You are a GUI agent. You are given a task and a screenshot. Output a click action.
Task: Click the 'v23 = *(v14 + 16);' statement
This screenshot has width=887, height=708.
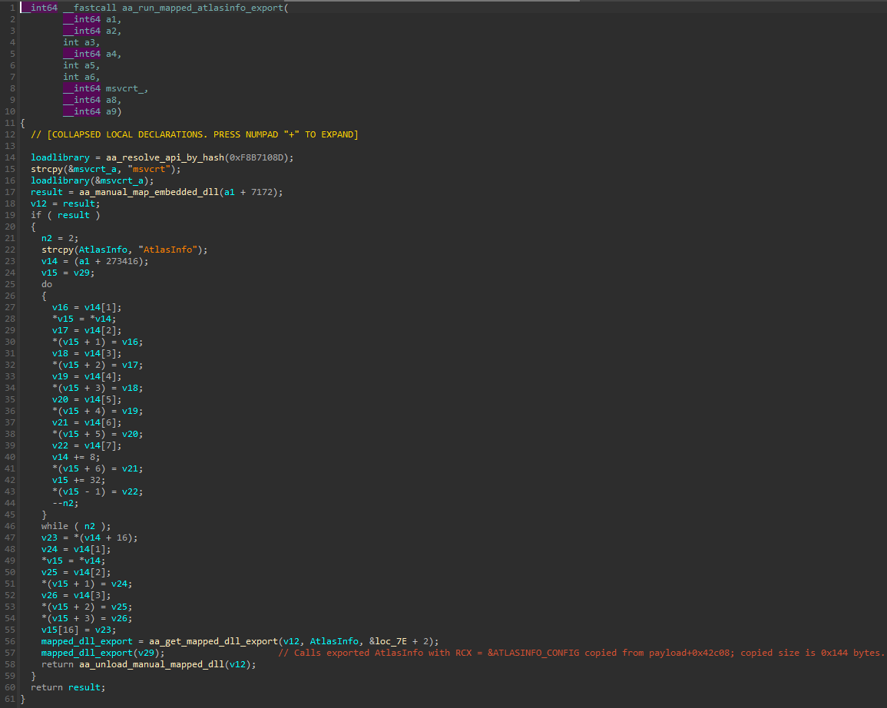[x=89, y=538]
